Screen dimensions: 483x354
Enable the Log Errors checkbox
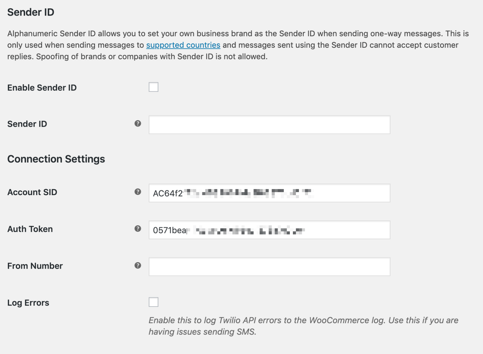tap(154, 302)
